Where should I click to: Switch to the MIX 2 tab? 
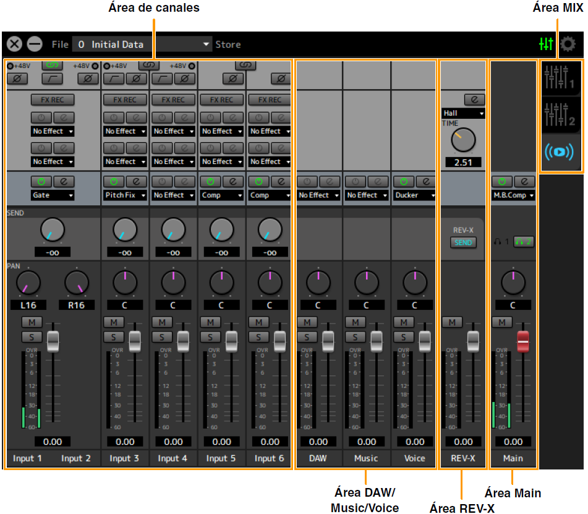(x=560, y=114)
